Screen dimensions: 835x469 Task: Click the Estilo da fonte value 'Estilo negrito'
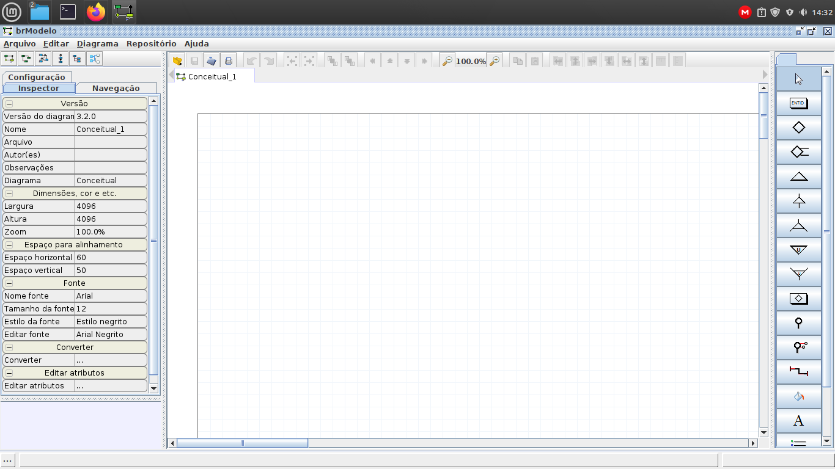click(111, 322)
